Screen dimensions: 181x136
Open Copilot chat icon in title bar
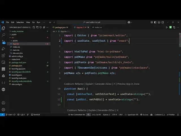tap(129, 22)
